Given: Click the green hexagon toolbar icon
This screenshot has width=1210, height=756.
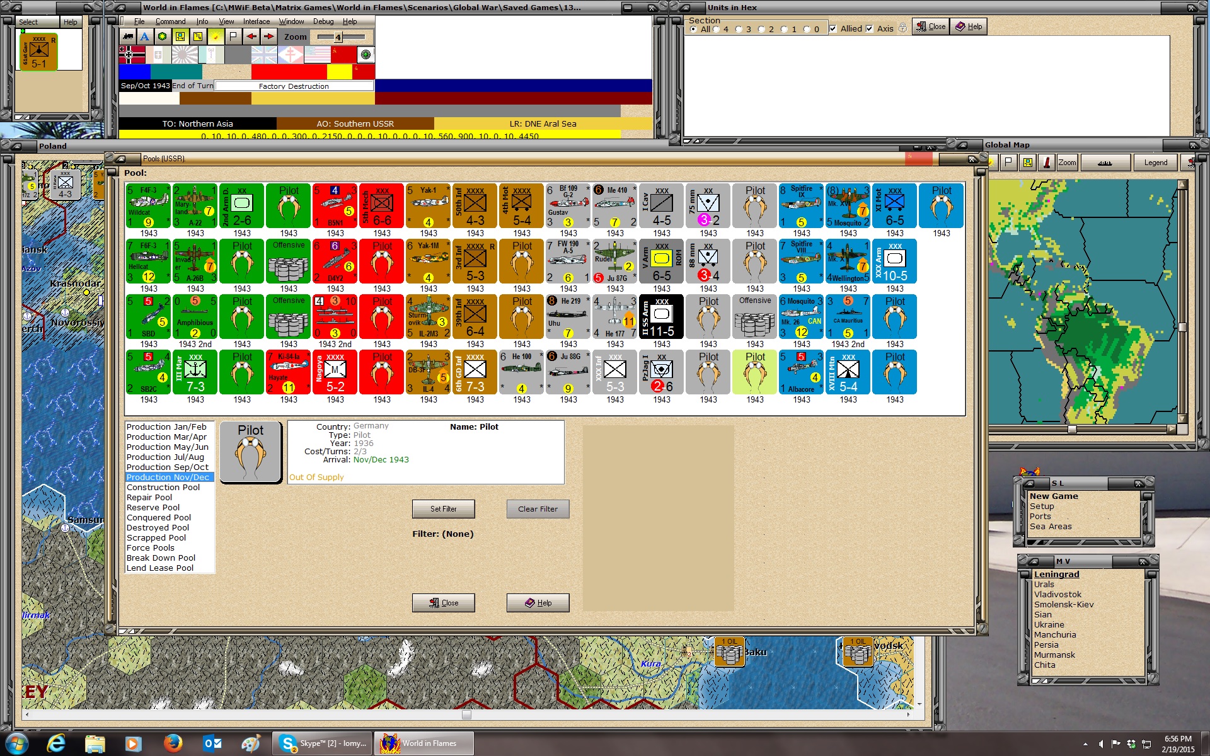Looking at the screenshot, I should click(163, 37).
